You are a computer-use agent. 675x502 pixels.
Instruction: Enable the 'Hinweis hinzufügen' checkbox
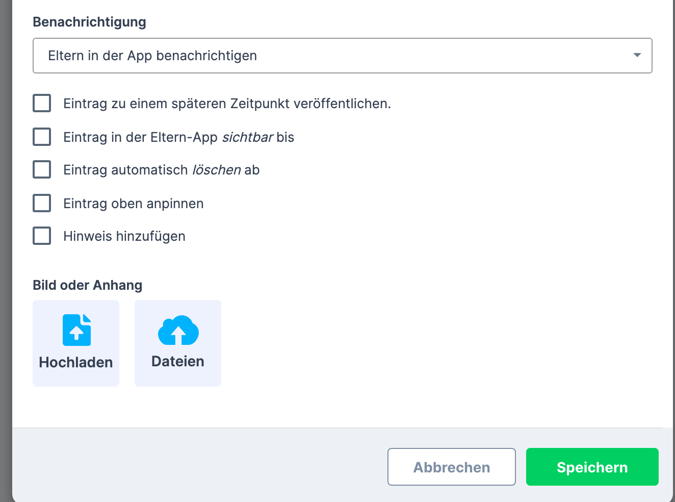click(x=42, y=236)
